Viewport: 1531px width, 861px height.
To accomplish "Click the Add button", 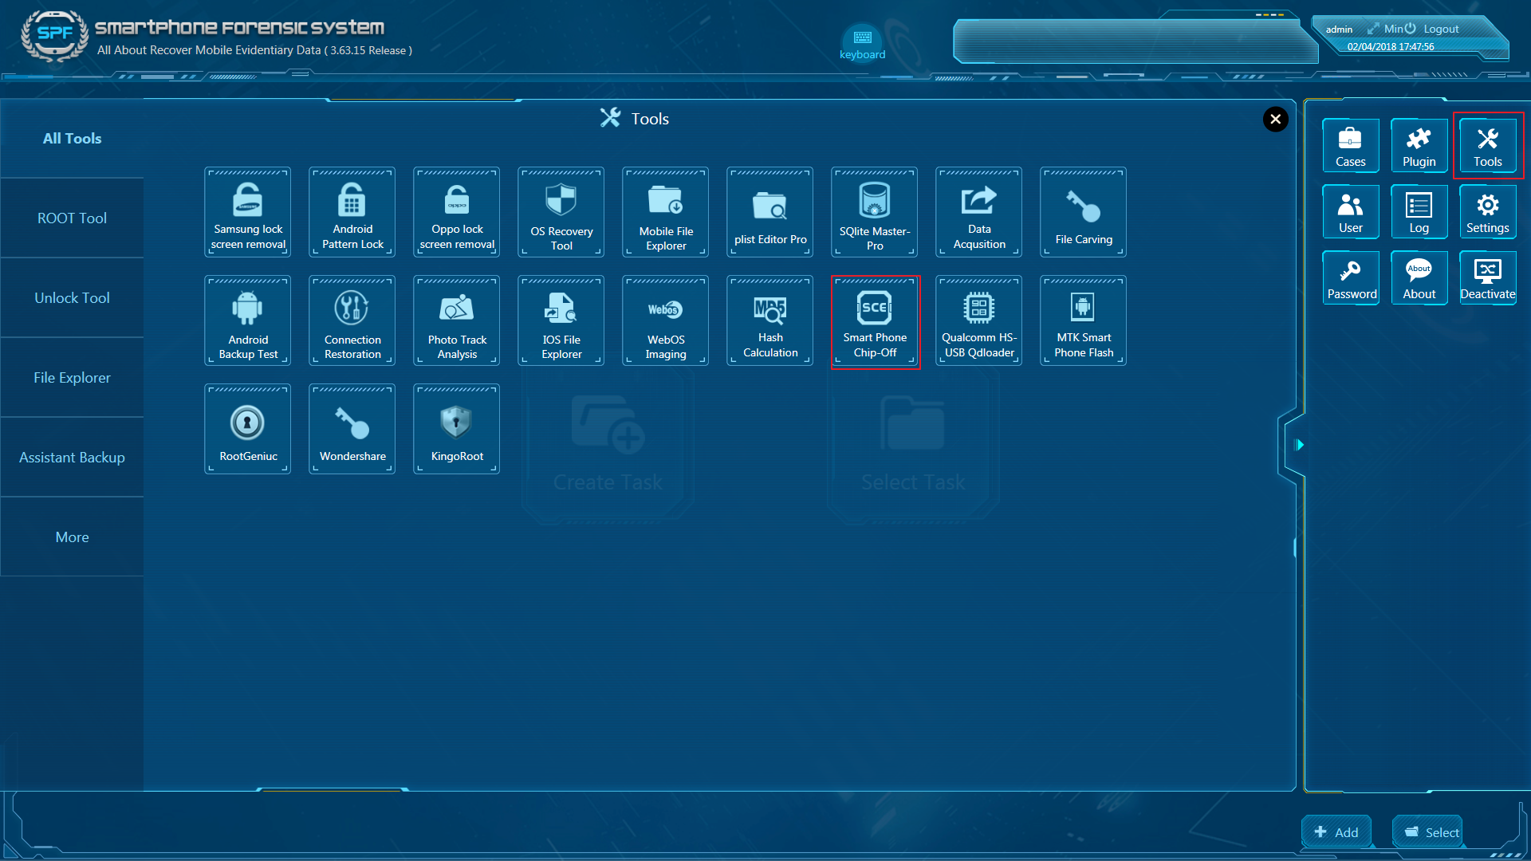I will coord(1336,832).
